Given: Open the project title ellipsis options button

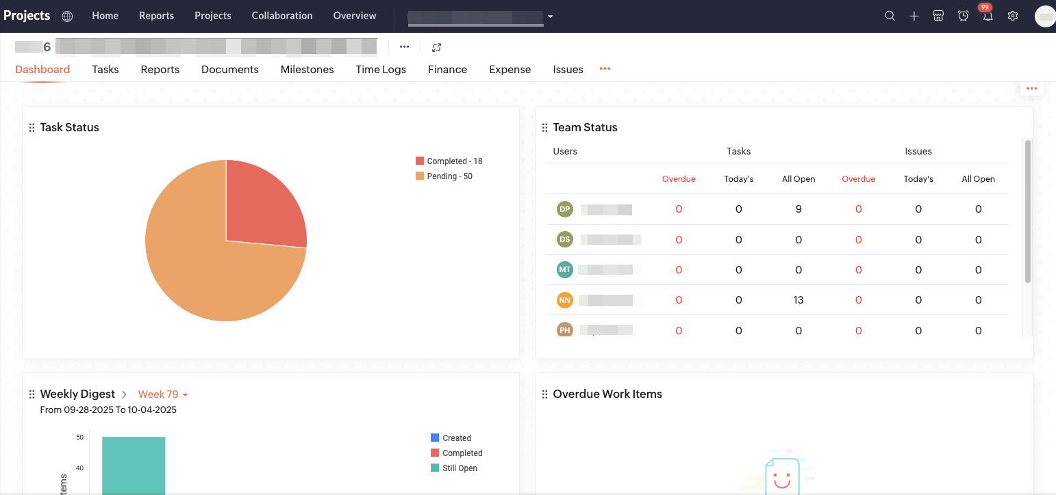Looking at the screenshot, I should click(405, 47).
